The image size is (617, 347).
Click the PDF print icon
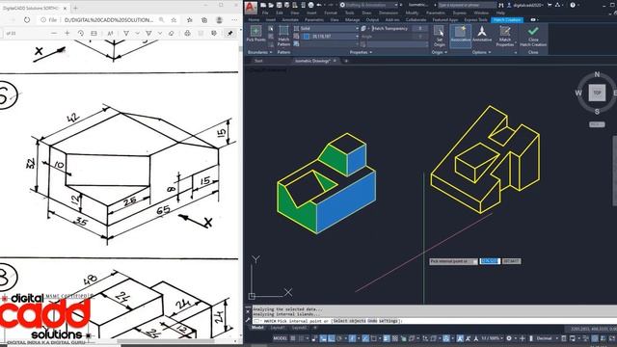(x=187, y=34)
